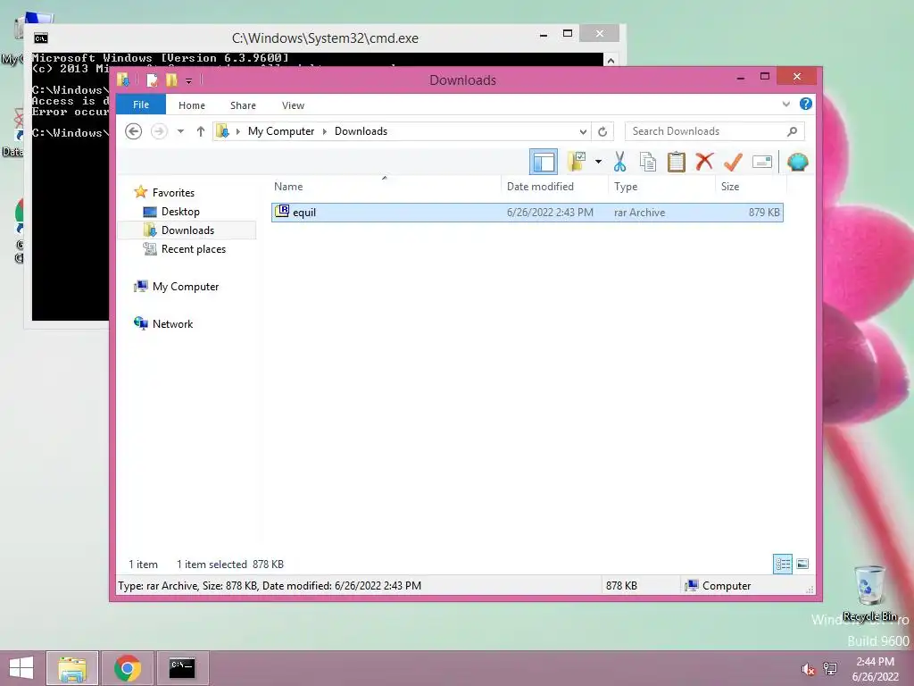The width and height of the screenshot is (914, 686).
Task: Open the folder options dropdown arrow
Action: 598,162
